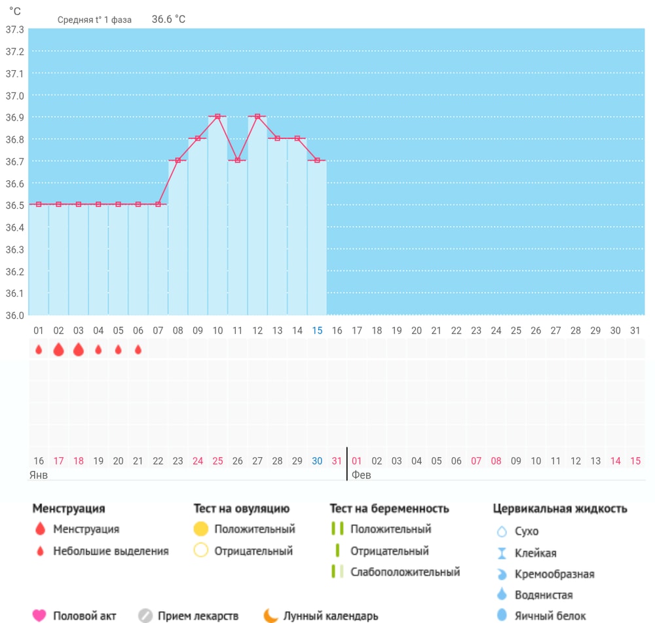Screen dimensions: 655x623
Task: Click the double green bar pregnancy positive icon
Action: coord(337,528)
